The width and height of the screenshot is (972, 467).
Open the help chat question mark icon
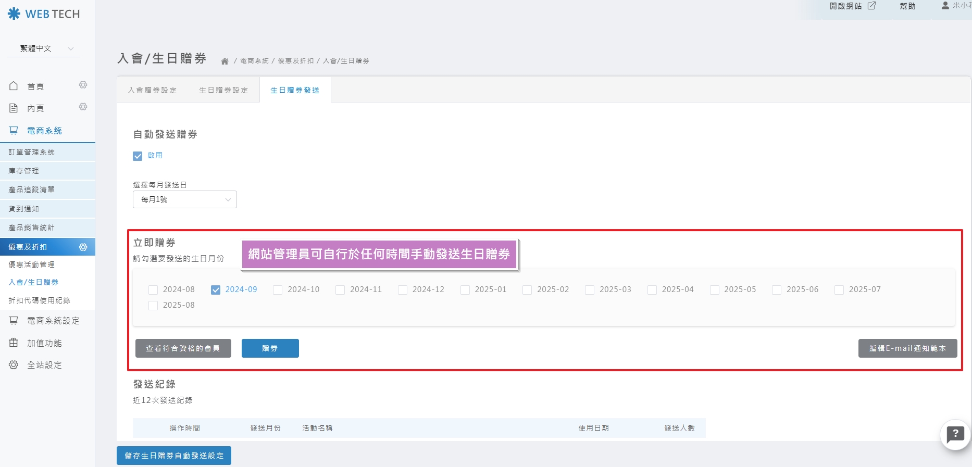tap(955, 434)
